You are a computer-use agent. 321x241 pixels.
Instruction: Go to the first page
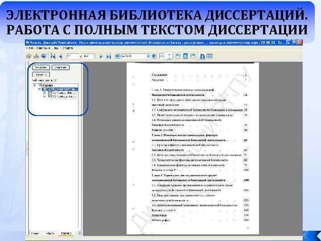pyautogui.click(x=53, y=56)
